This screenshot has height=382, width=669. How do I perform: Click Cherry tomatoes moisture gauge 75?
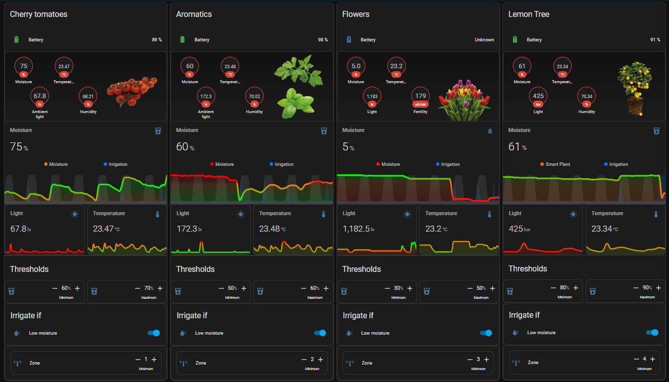coord(23,67)
